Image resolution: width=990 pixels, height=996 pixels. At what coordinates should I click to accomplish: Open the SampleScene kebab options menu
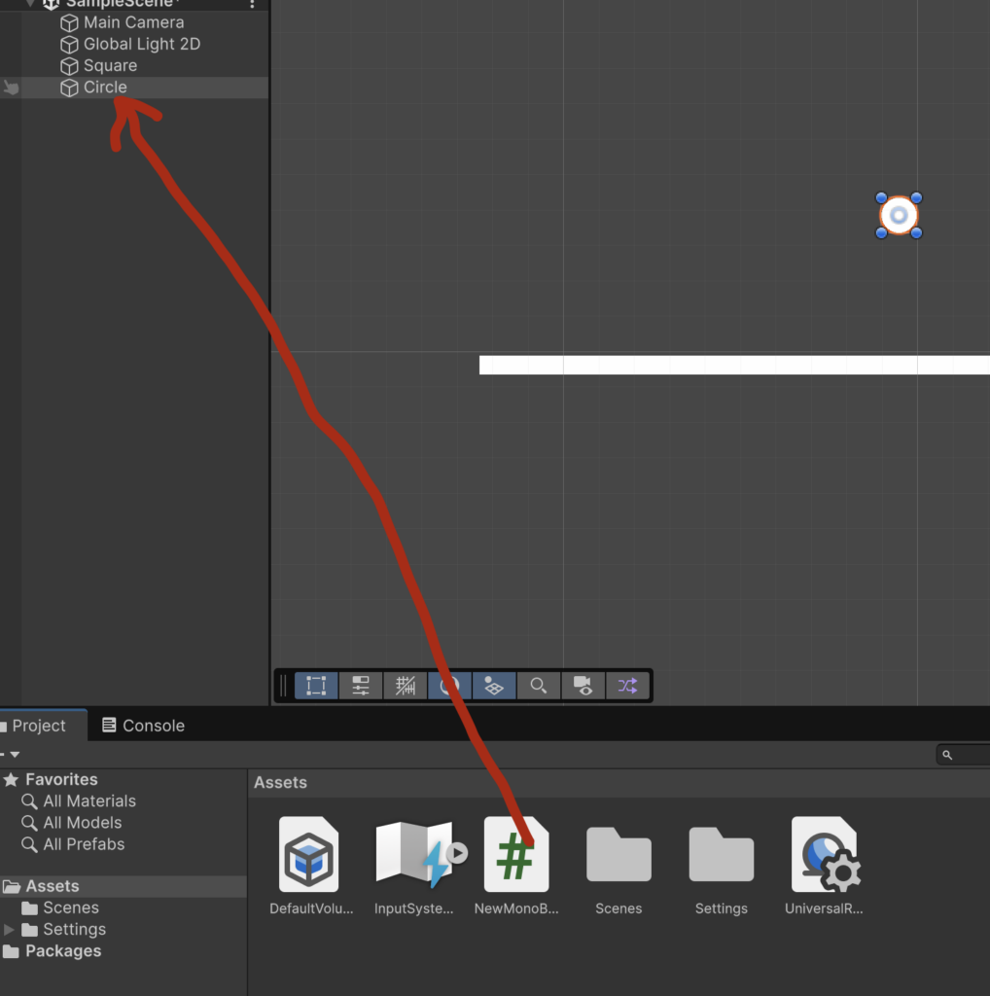point(253,4)
